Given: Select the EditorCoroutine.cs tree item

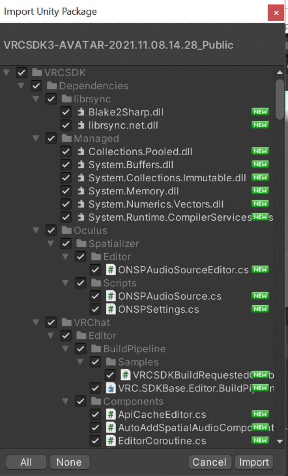Looking at the screenshot, I should coord(162,441).
